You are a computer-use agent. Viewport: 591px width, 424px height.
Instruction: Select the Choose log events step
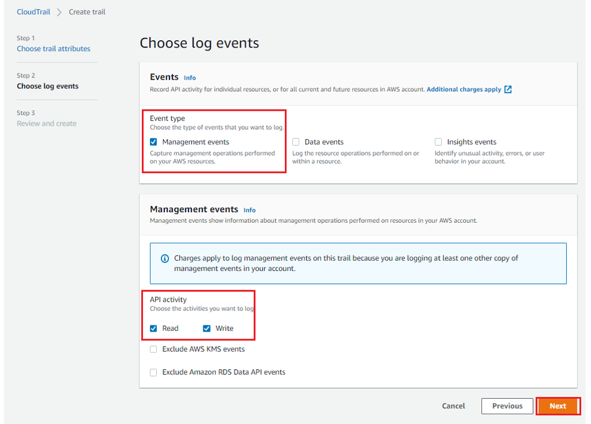tap(48, 86)
